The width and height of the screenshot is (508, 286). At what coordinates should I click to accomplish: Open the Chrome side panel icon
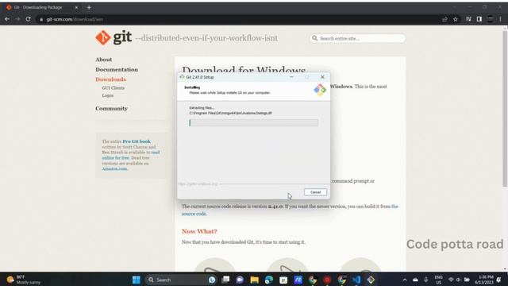(479, 19)
